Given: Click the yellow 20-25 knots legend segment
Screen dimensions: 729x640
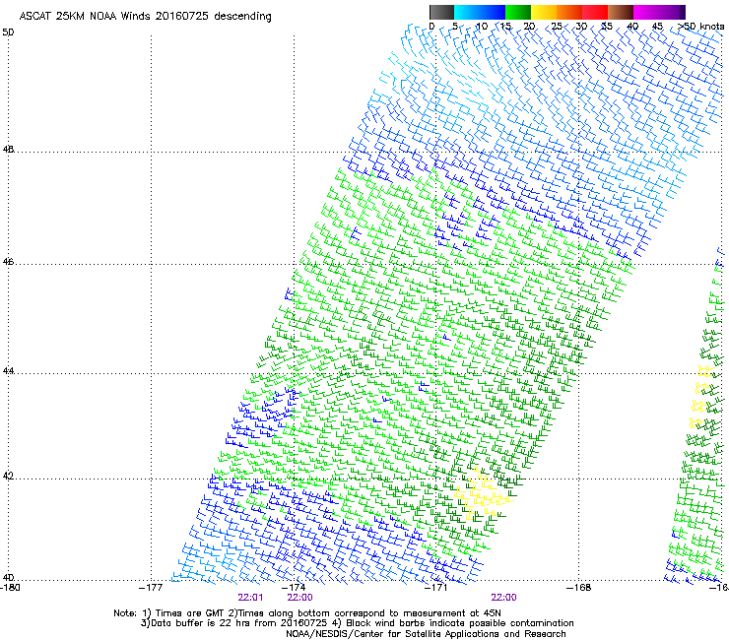Looking at the screenshot, I should tap(544, 12).
